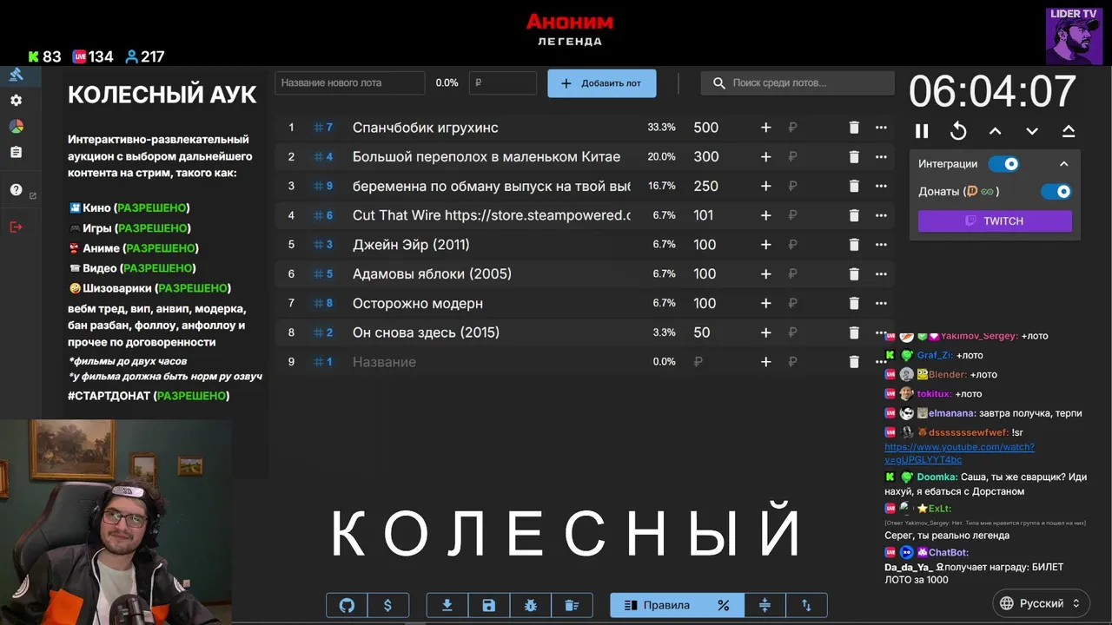Screen dimensions: 1112x625
Task: Click the Правила rules button
Action: [656, 605]
